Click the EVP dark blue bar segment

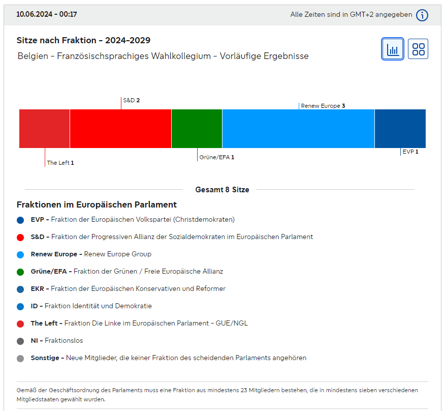pos(400,129)
